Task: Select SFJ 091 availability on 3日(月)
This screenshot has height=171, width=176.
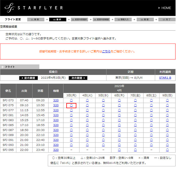Action: click(71, 140)
